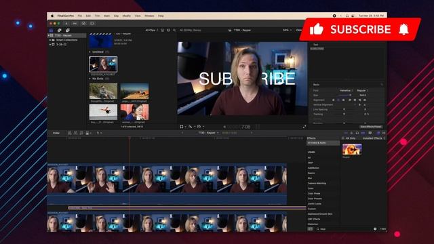Click the background tasks checkmark icon
Viewport: 434px width, 244px height.
(x=83, y=24)
